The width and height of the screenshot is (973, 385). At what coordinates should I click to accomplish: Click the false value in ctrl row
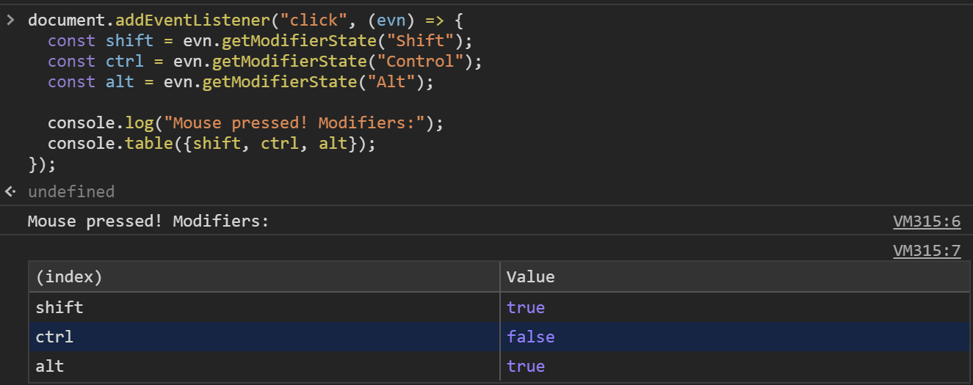[530, 337]
